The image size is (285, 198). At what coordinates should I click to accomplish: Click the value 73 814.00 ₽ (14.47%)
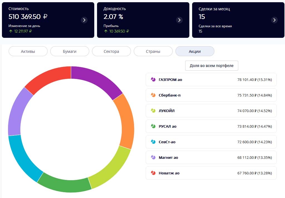[254, 126]
